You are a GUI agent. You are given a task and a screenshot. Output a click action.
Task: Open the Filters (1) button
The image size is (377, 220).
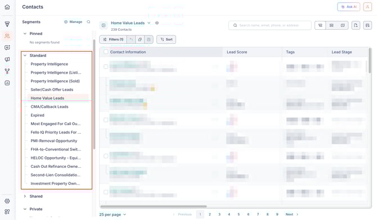(113, 39)
